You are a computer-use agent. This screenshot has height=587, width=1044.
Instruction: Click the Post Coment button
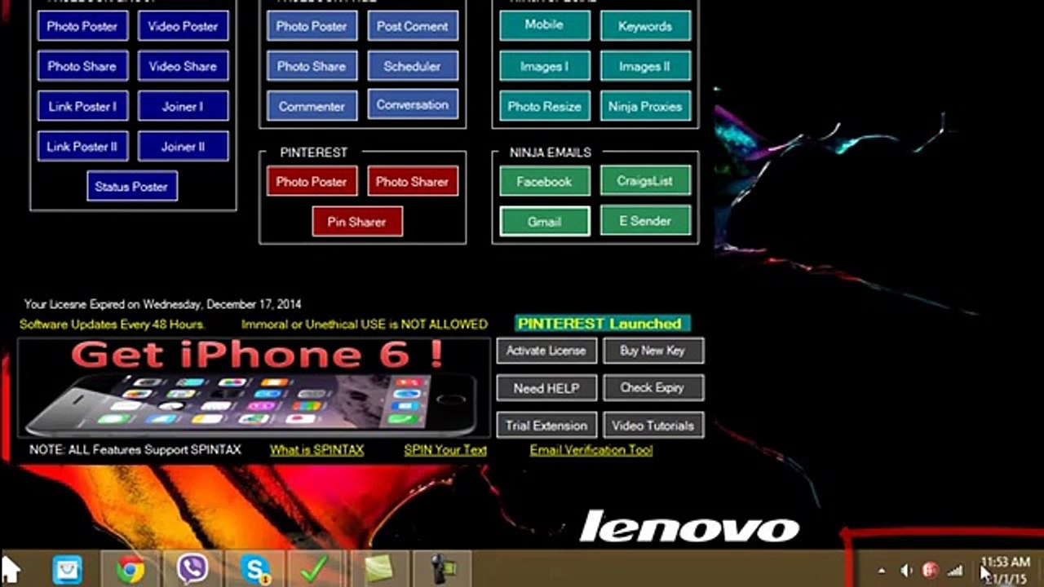tap(413, 26)
